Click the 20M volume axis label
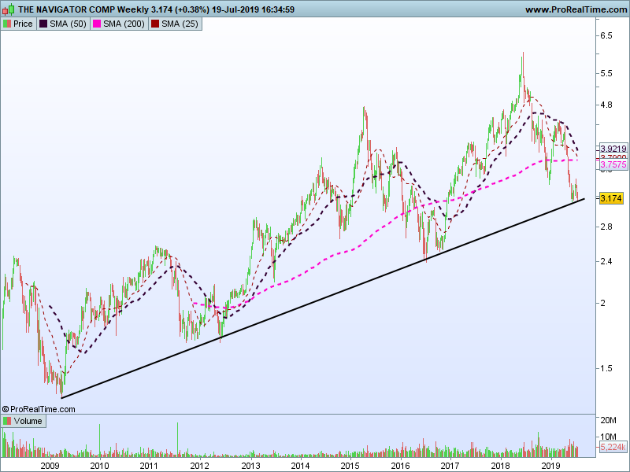The height and width of the screenshot is (472, 630). pyautogui.click(x=608, y=420)
